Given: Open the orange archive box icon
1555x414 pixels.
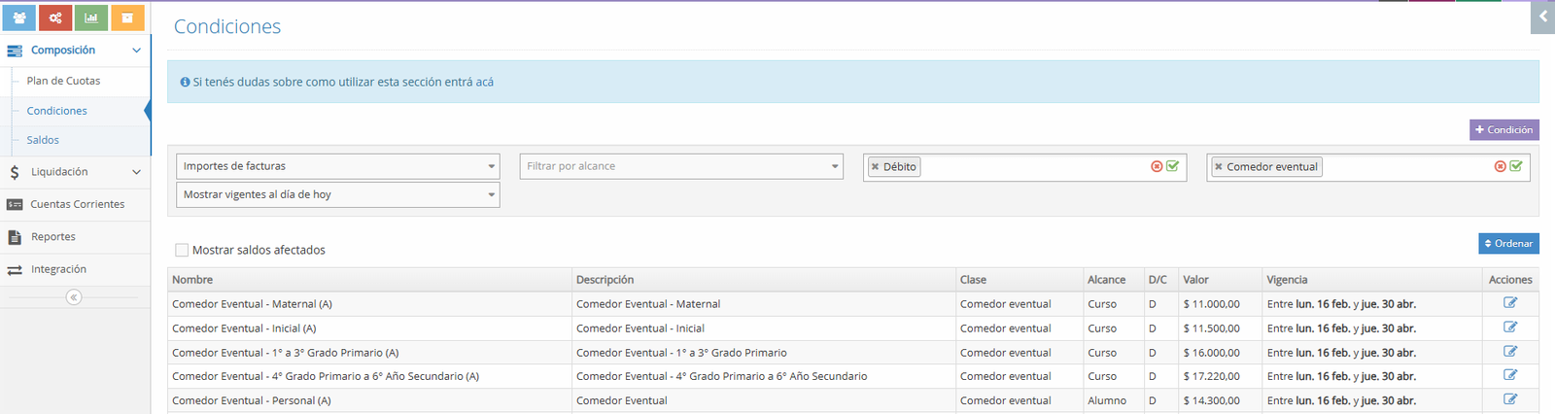Looking at the screenshot, I should (127, 17).
